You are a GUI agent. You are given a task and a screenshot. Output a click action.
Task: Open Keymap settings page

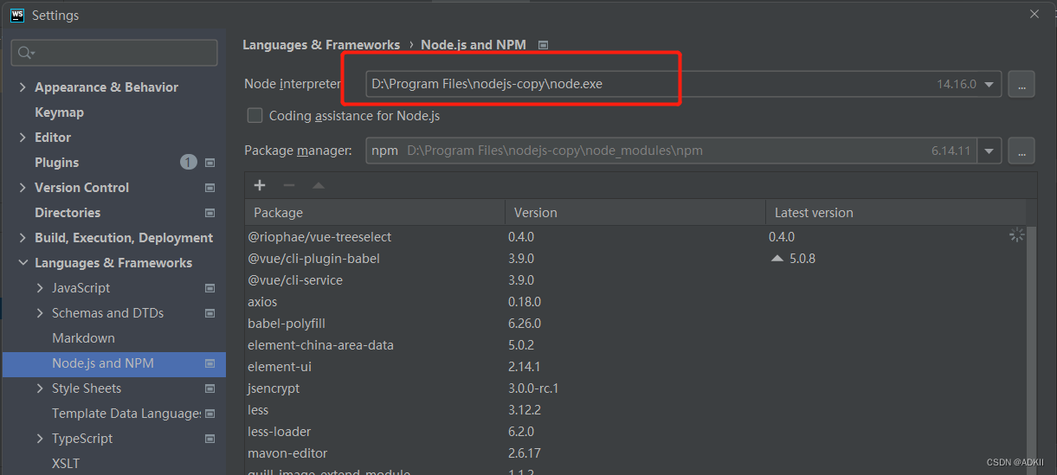[x=59, y=112]
